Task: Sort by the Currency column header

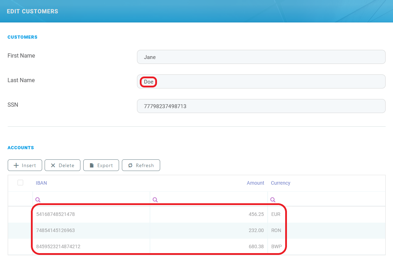Action: point(280,183)
